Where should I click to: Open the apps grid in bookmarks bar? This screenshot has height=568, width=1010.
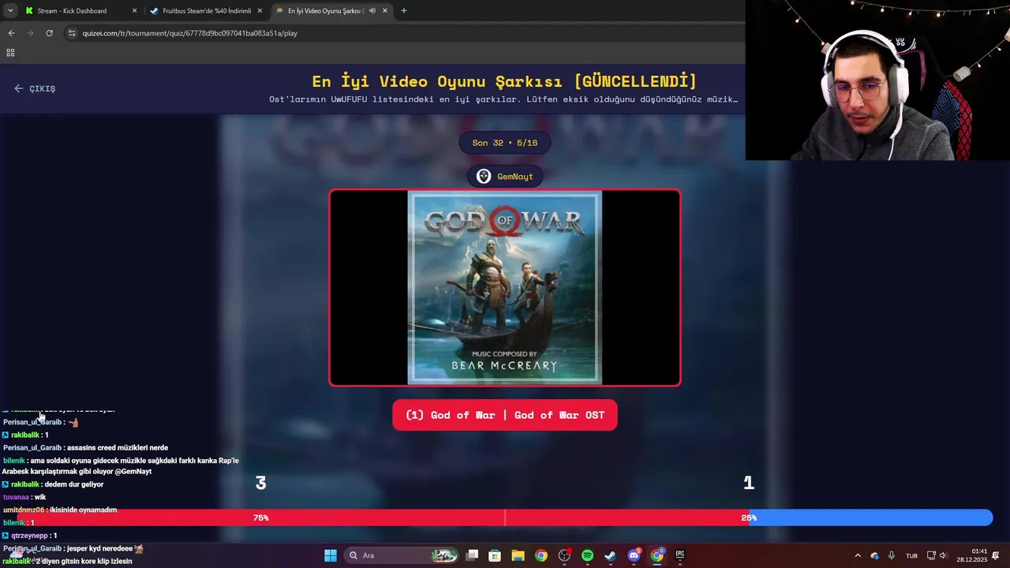point(10,53)
